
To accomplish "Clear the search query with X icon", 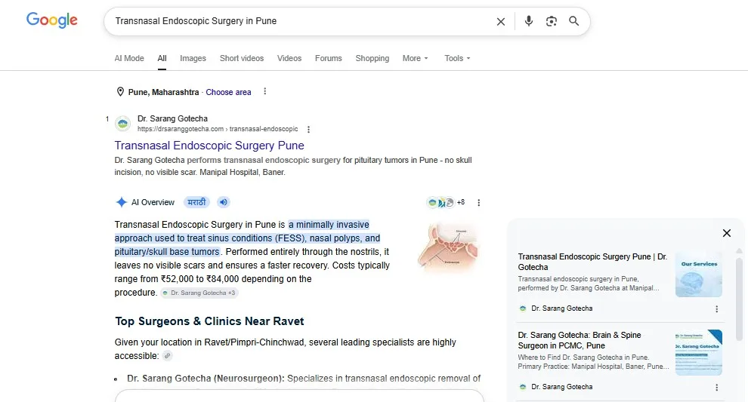I will coord(500,21).
